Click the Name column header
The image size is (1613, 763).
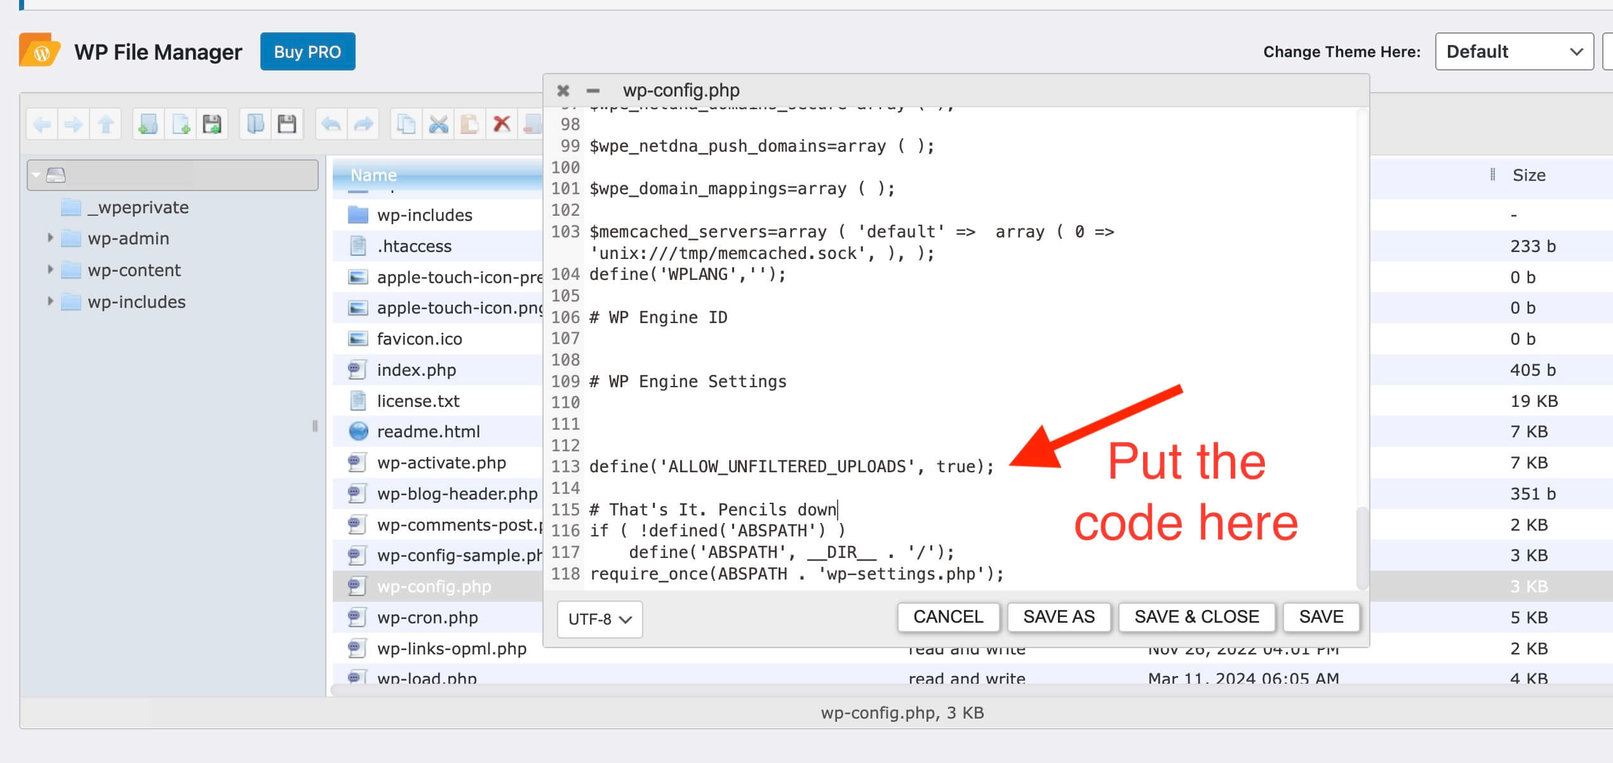(x=374, y=175)
